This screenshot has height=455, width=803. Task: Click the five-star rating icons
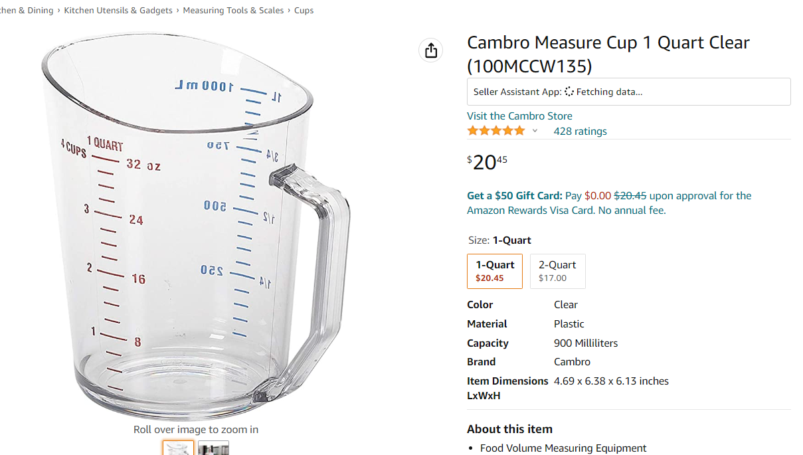pyautogui.click(x=496, y=131)
